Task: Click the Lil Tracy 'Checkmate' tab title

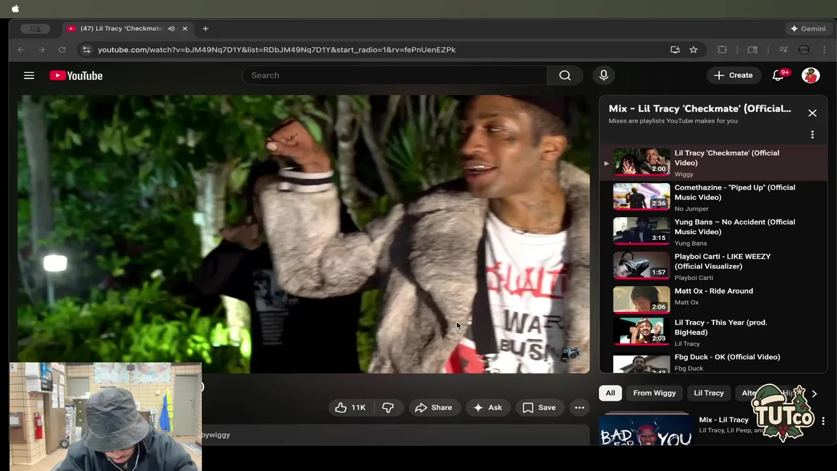Action: (121, 29)
